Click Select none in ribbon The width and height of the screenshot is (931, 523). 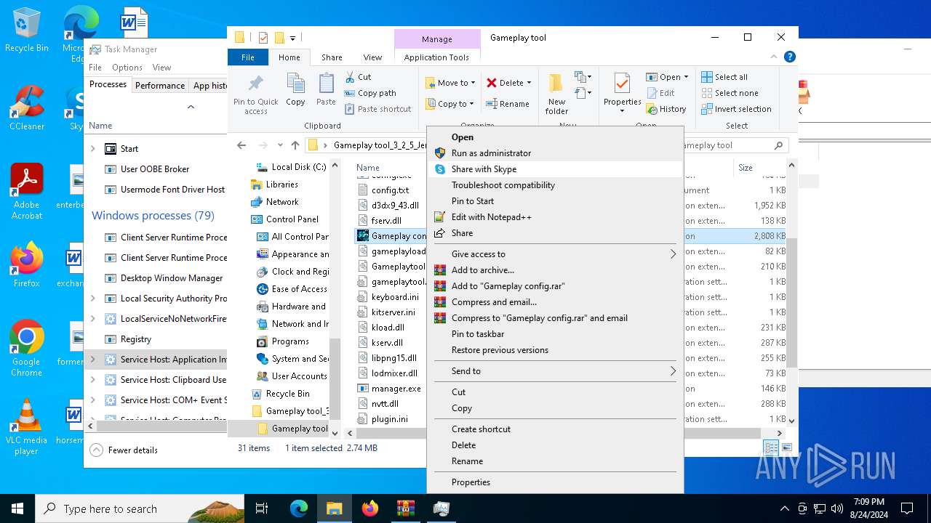[730, 93]
